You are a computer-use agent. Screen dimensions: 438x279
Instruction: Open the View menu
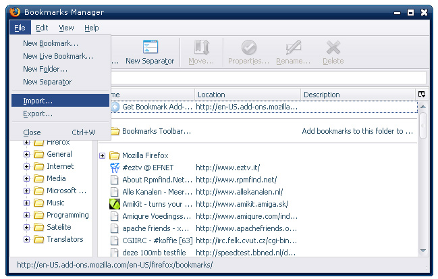(66, 28)
